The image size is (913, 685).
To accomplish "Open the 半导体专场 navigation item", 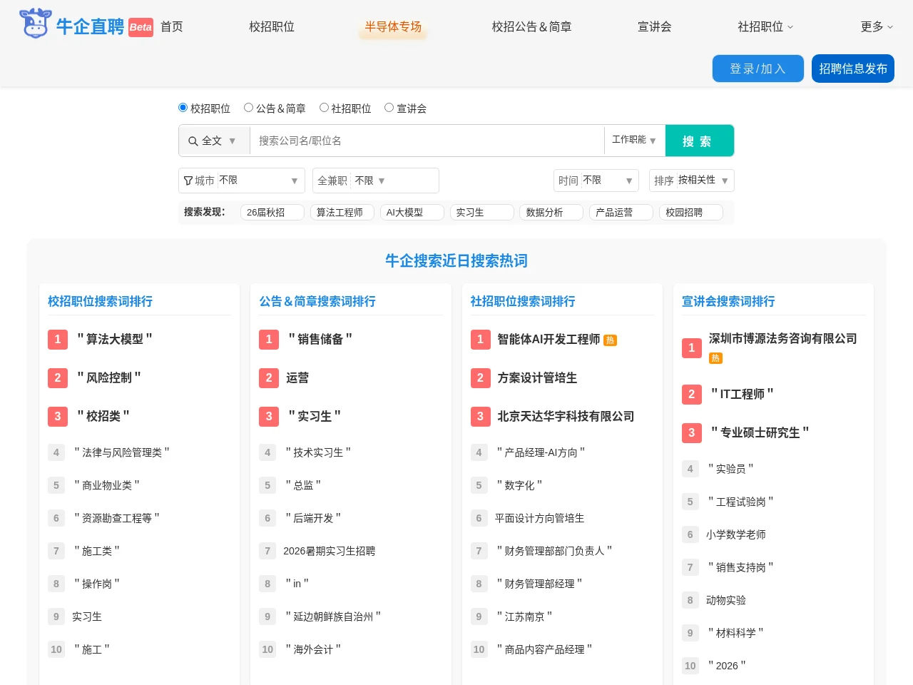I will pos(393,26).
